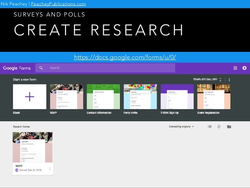
Task: Open the Google apps grid icon
Action: coord(235,68)
